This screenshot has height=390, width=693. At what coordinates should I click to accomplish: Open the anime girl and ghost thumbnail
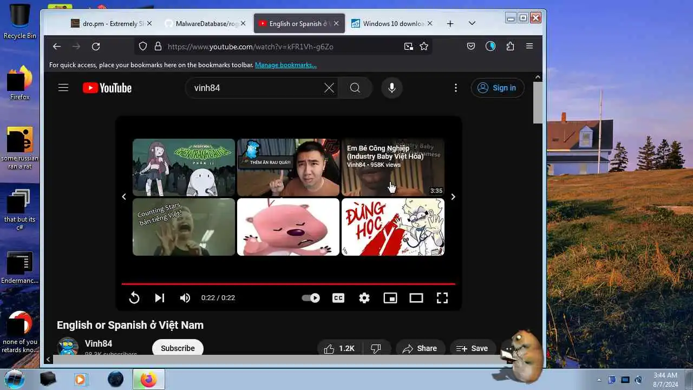click(184, 167)
